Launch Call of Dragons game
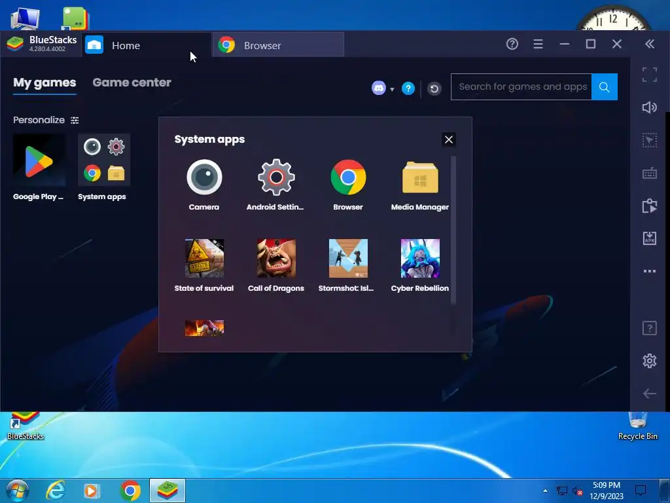 click(x=276, y=258)
